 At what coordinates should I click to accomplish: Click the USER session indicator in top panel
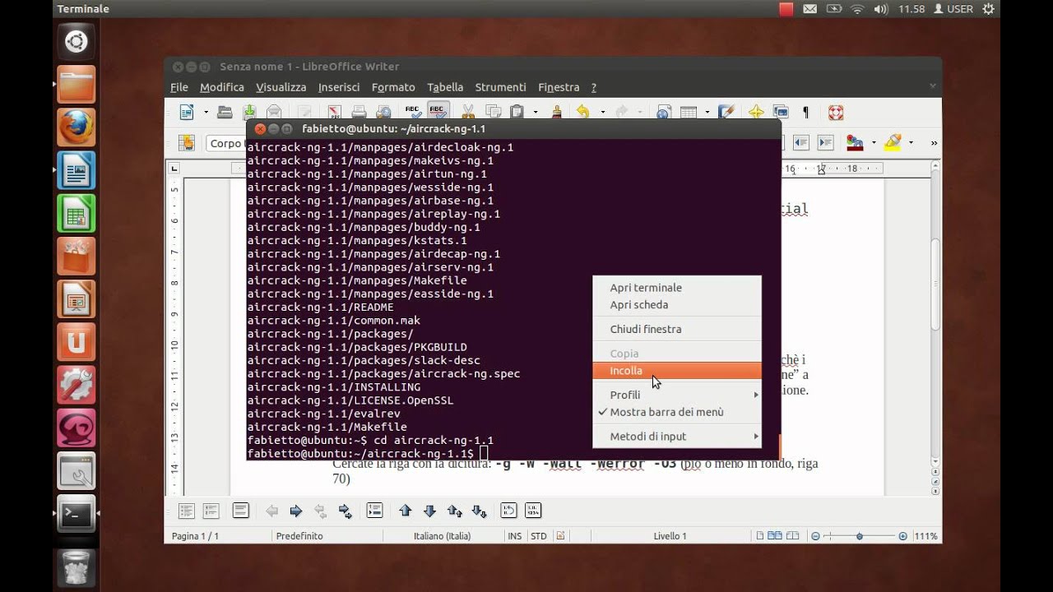point(953,9)
